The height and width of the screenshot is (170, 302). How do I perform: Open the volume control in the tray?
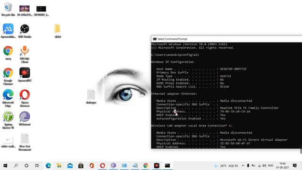tap(264, 166)
